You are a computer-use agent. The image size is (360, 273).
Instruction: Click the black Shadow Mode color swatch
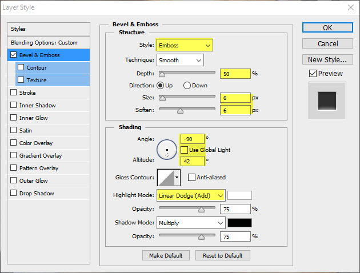tap(240, 223)
